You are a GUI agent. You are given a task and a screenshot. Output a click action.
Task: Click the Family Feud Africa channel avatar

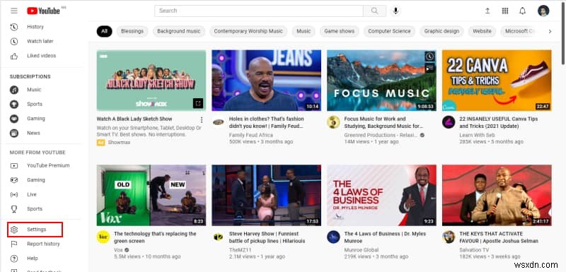pos(218,122)
